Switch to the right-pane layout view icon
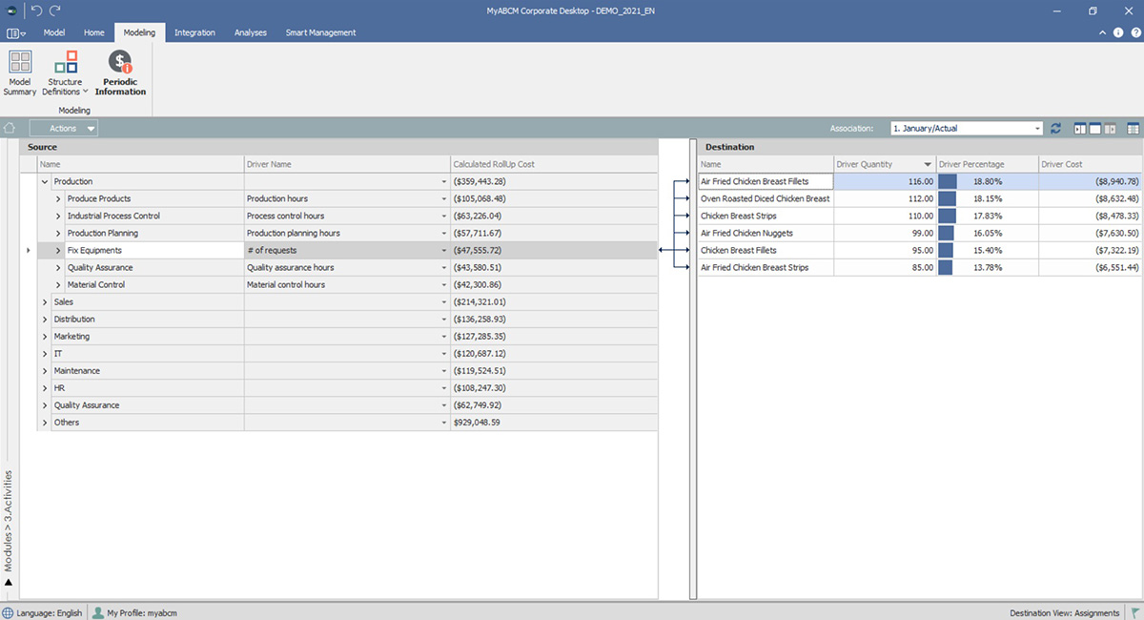Image resolution: width=1144 pixels, height=620 pixels. (x=1110, y=128)
